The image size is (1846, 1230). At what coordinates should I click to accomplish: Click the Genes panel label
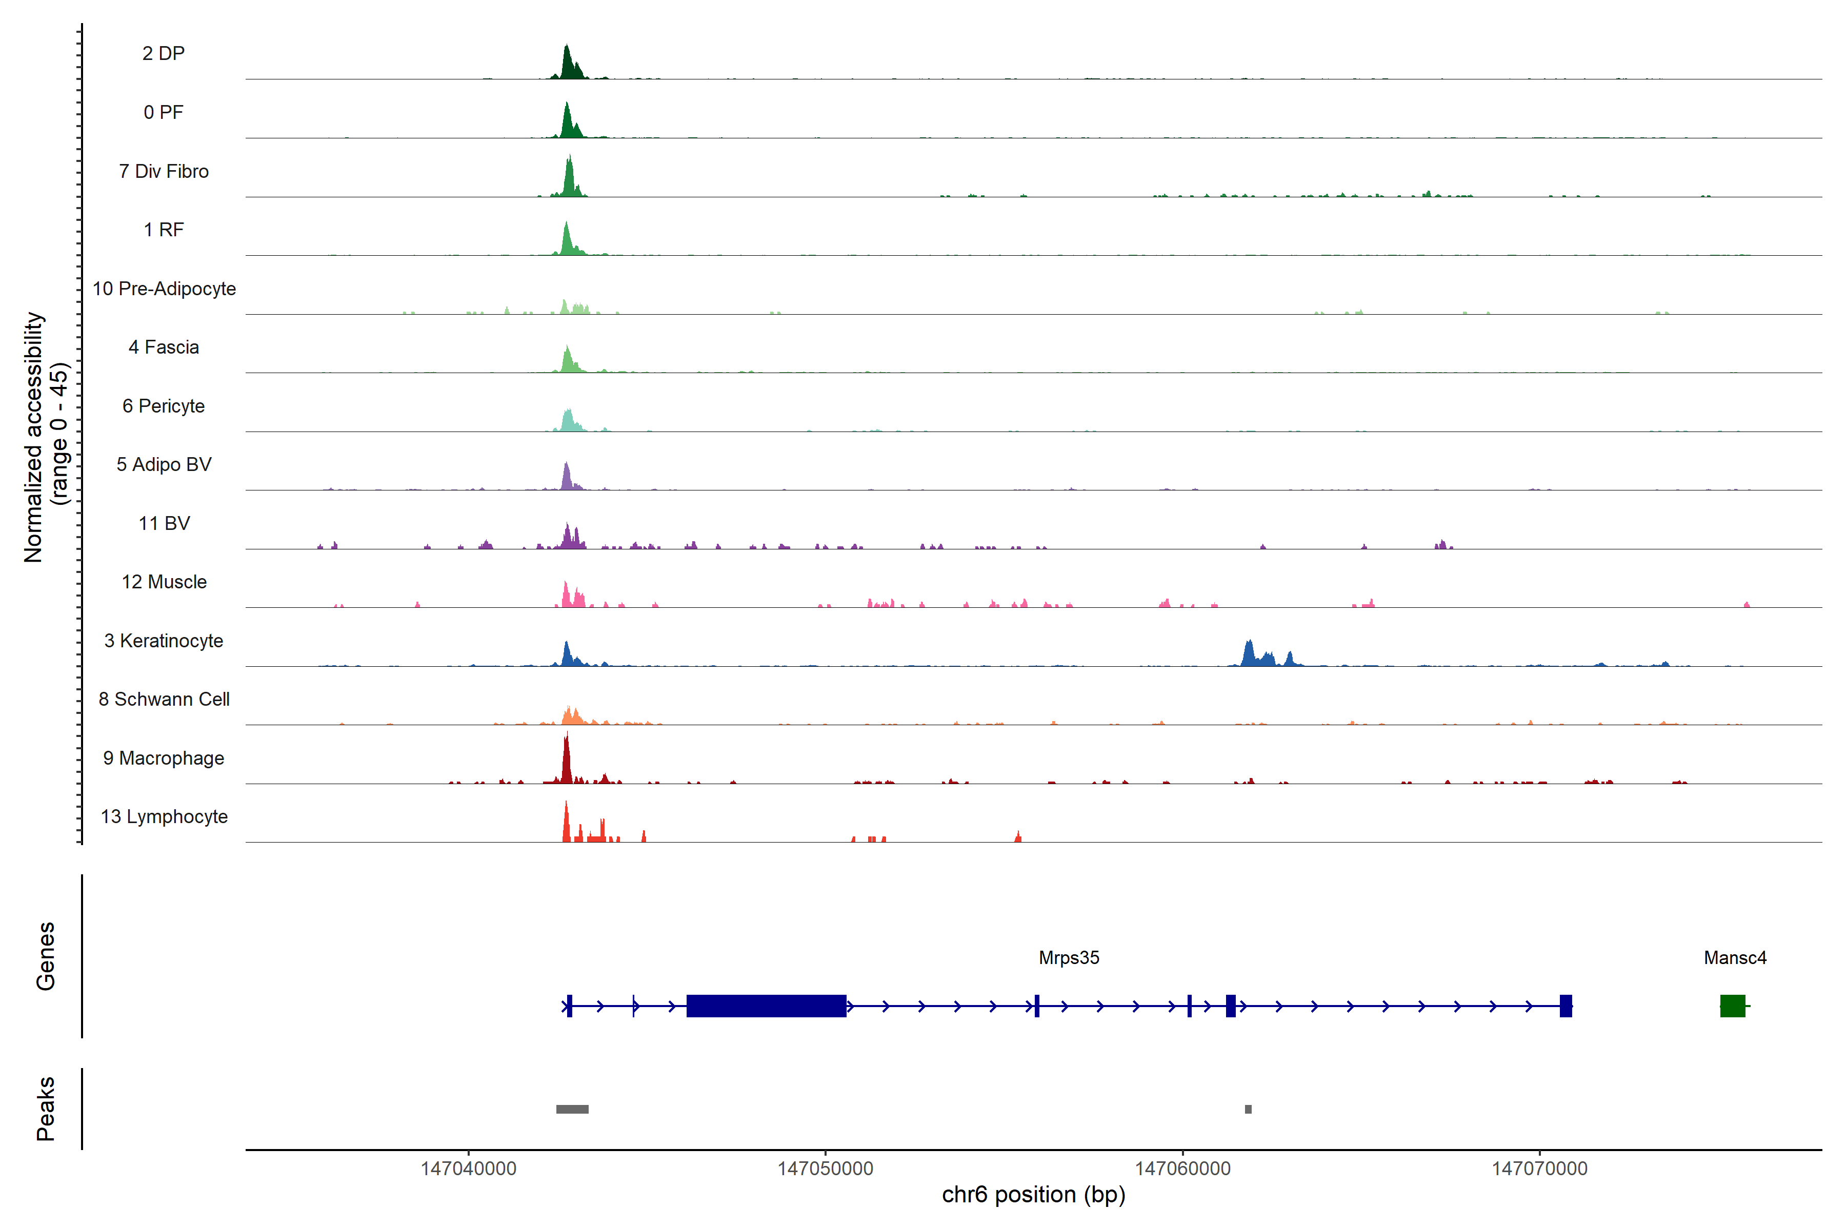(x=46, y=956)
